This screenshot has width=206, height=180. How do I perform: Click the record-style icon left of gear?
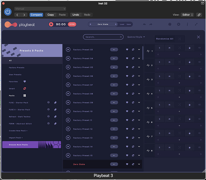(170, 24)
